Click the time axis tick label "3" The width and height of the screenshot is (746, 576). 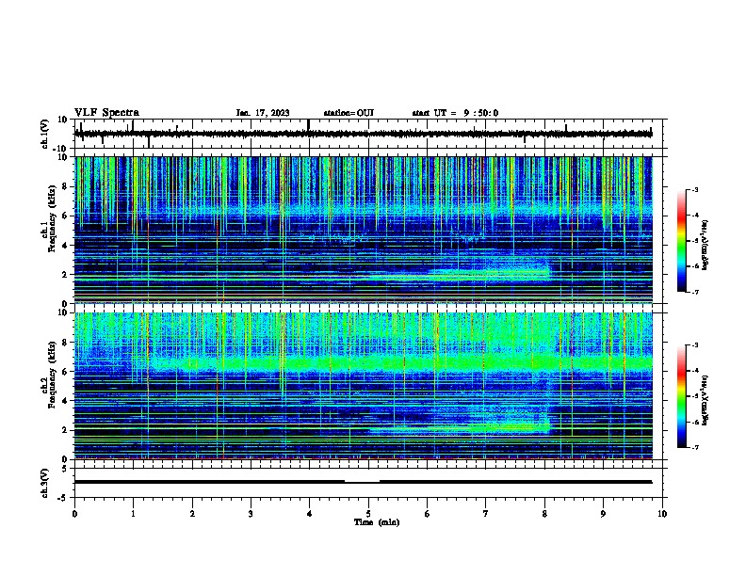(251, 514)
